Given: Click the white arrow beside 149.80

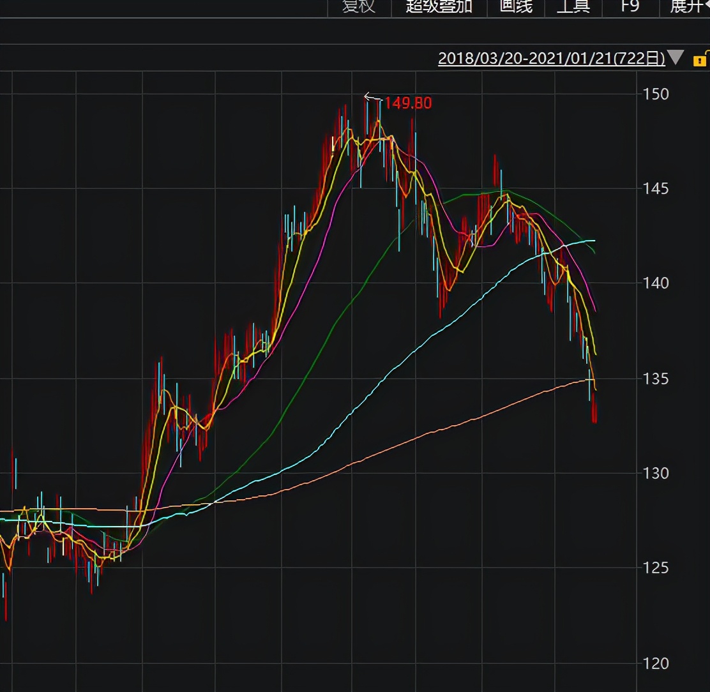Looking at the screenshot, I should (372, 98).
